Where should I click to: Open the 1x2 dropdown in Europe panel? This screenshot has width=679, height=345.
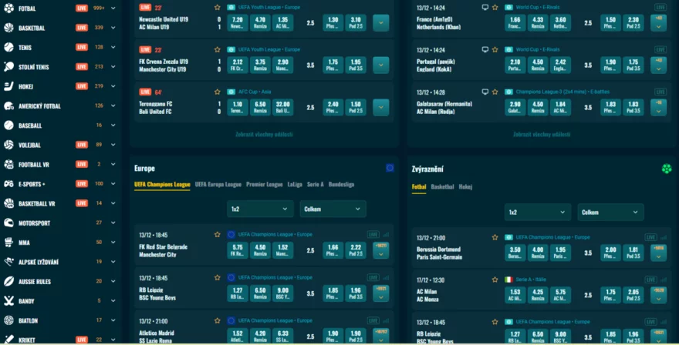[x=260, y=209]
